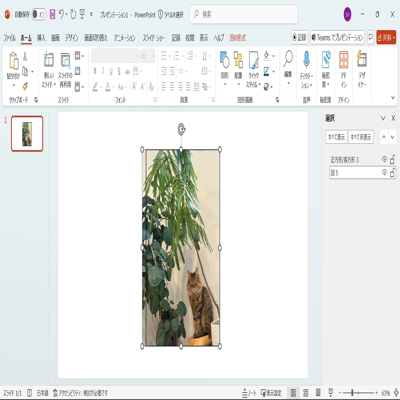Screen dimensions: 400x400
Task: Click the comments speech bubble icon
Action: (371, 38)
